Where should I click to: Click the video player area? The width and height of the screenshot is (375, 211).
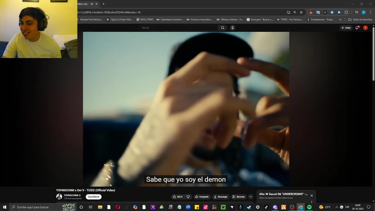click(x=186, y=109)
